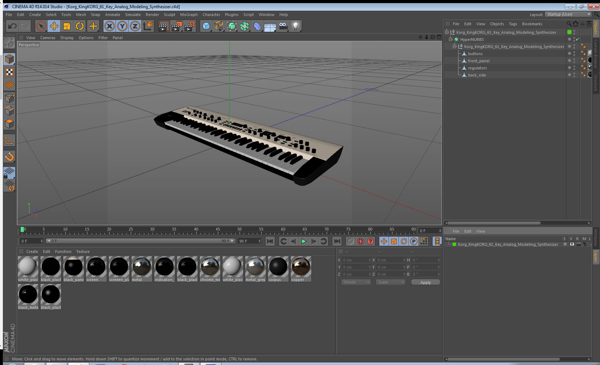Image resolution: width=600 pixels, height=365 pixels.
Task: Add a light object
Action: (296, 26)
